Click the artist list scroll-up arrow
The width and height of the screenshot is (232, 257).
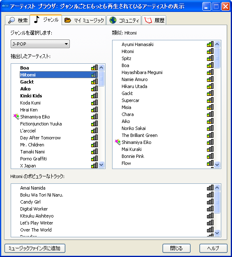(x=101, y=67)
